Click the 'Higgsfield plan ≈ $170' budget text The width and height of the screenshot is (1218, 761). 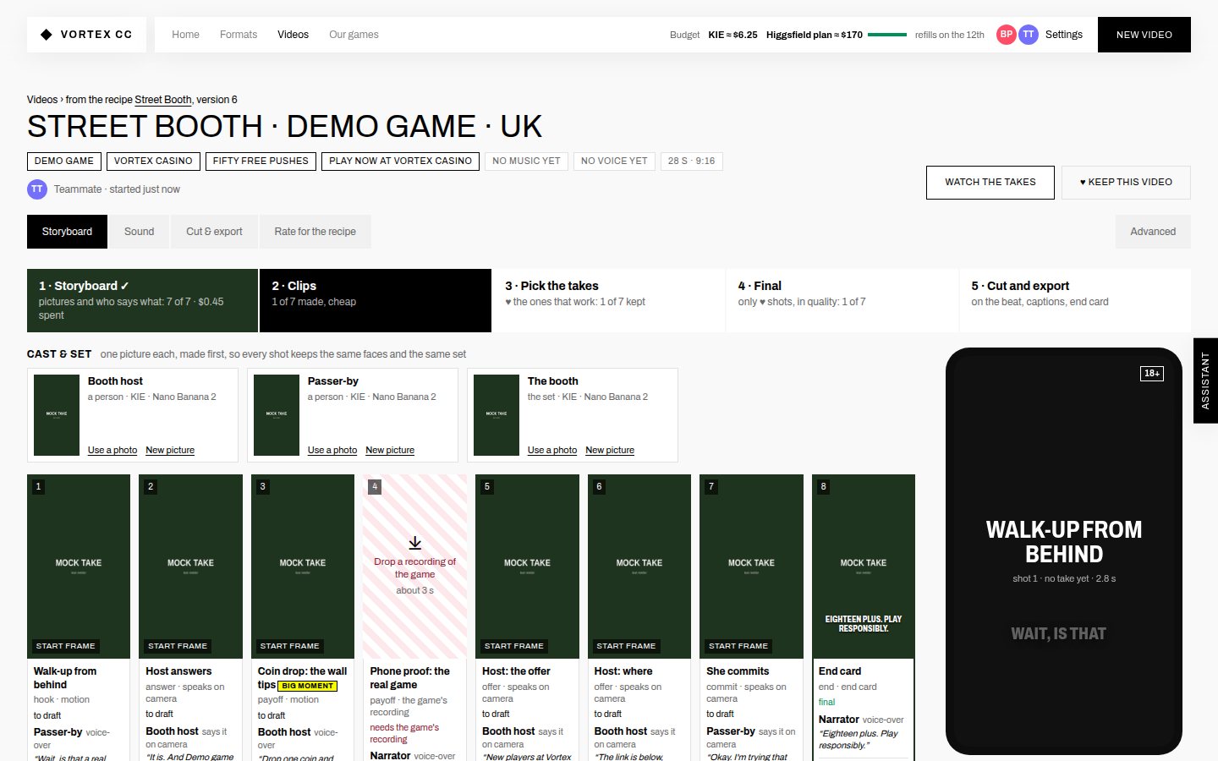coord(815,35)
